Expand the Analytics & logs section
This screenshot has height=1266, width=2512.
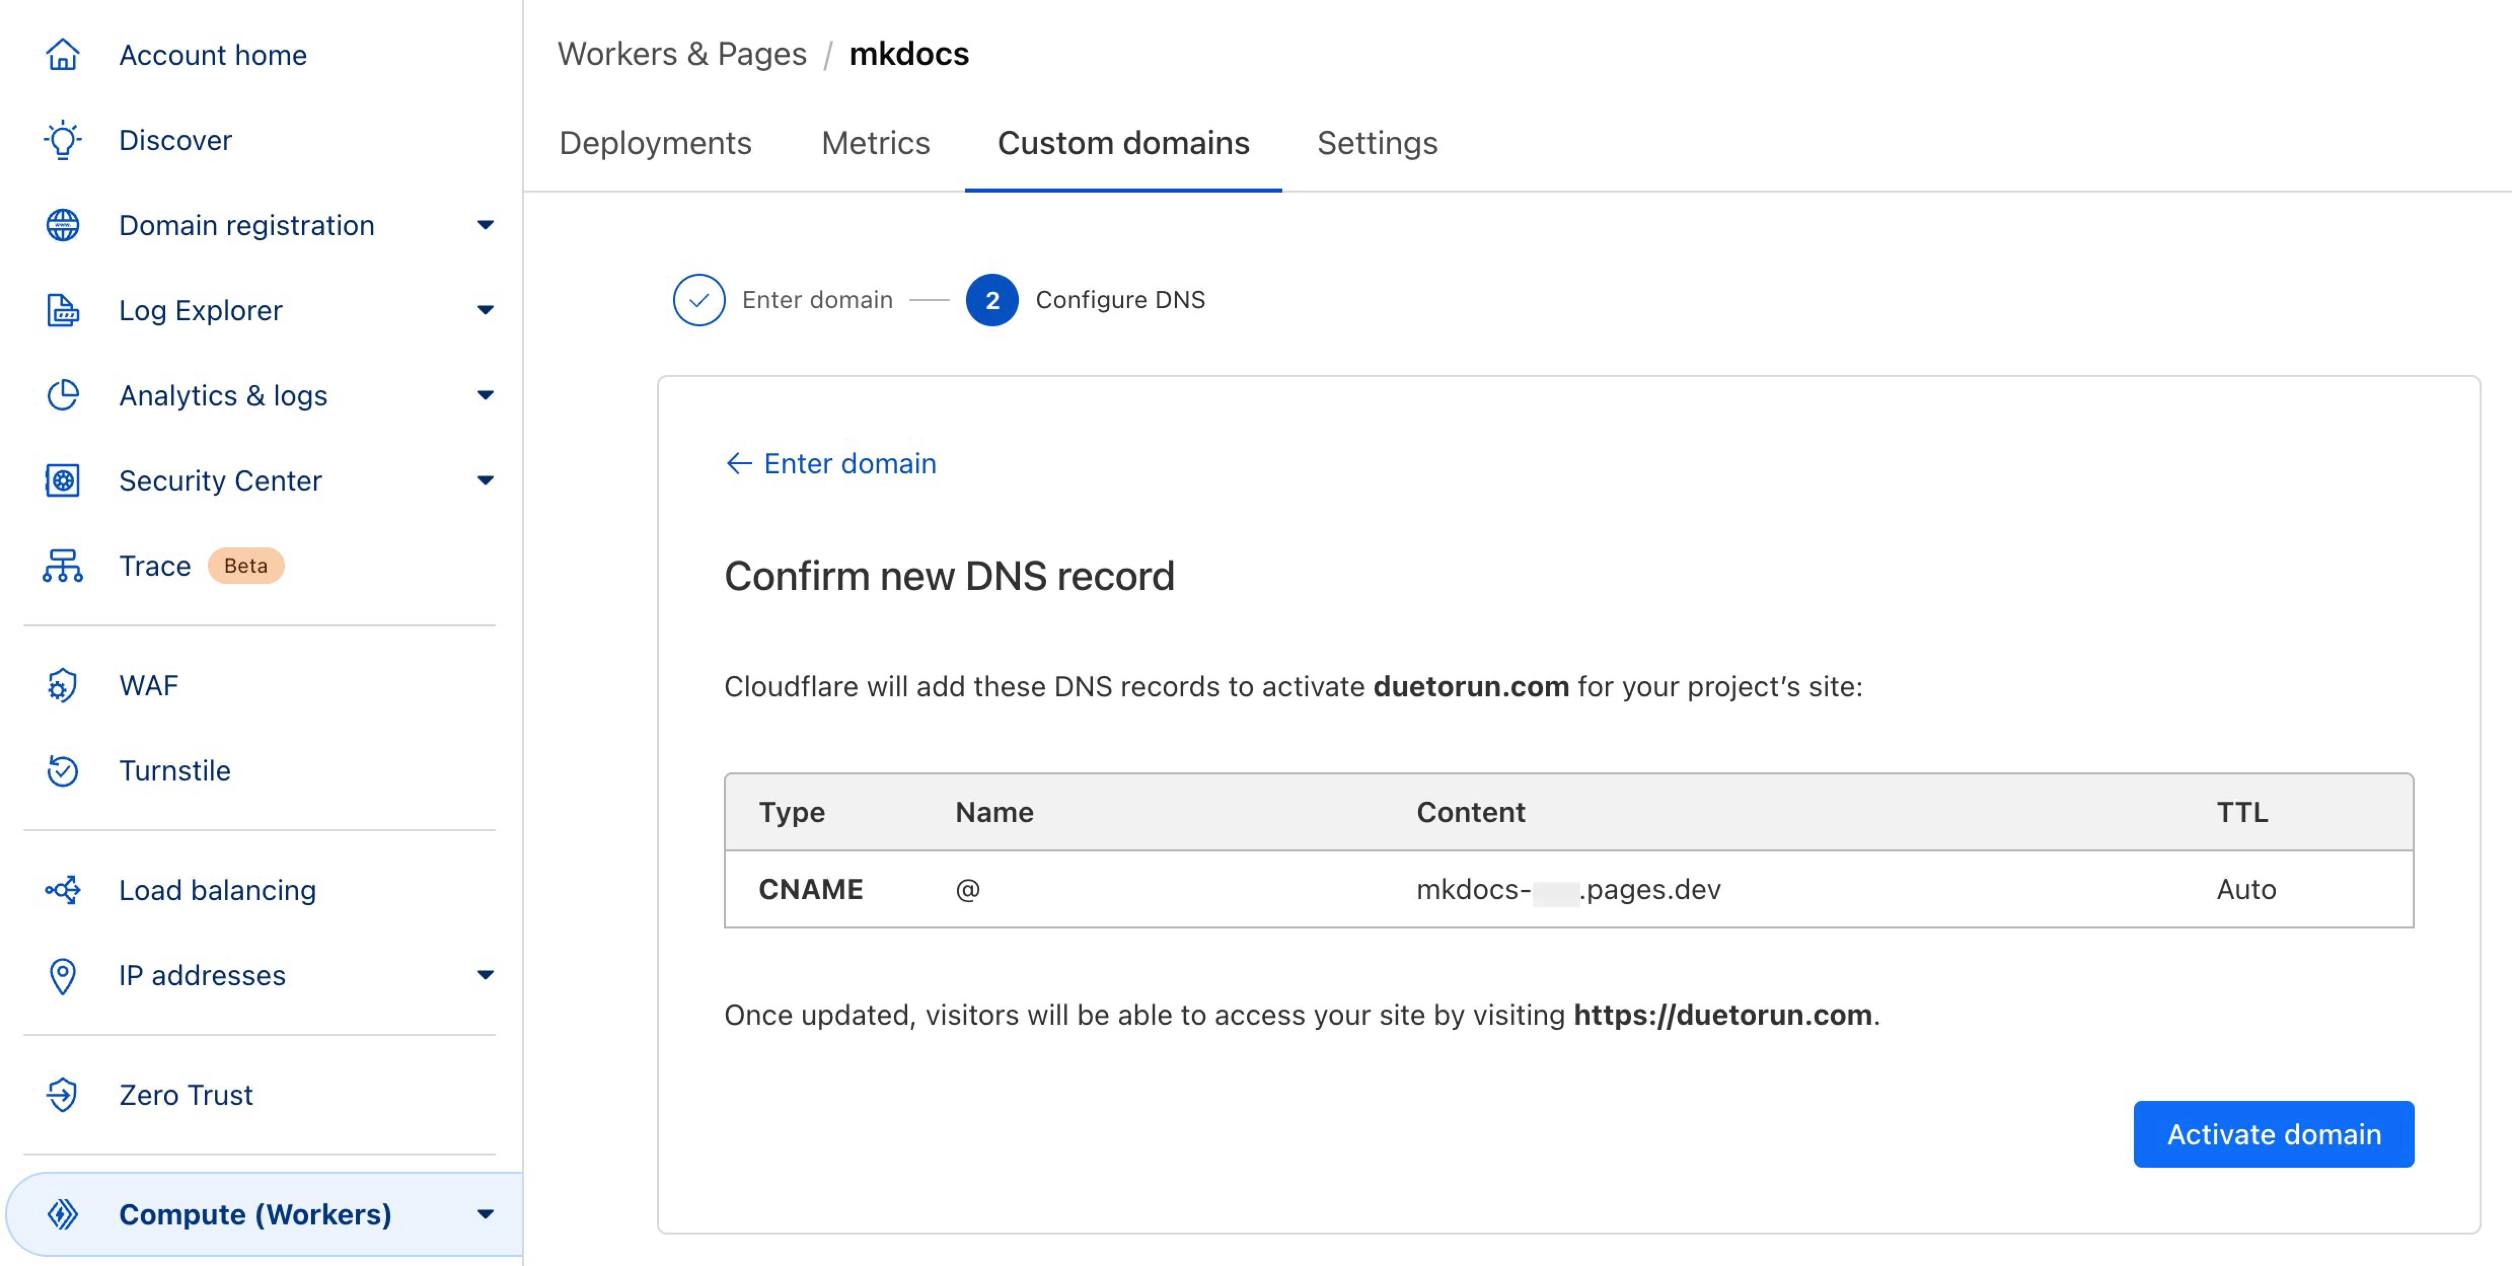(485, 395)
